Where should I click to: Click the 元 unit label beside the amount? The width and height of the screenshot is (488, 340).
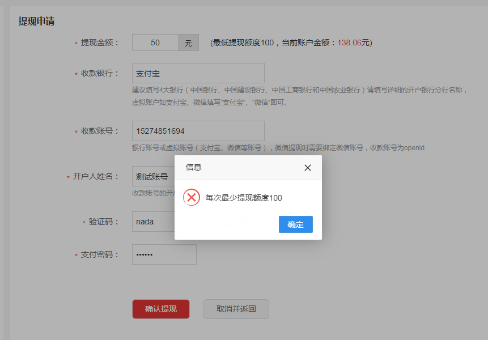pos(189,42)
